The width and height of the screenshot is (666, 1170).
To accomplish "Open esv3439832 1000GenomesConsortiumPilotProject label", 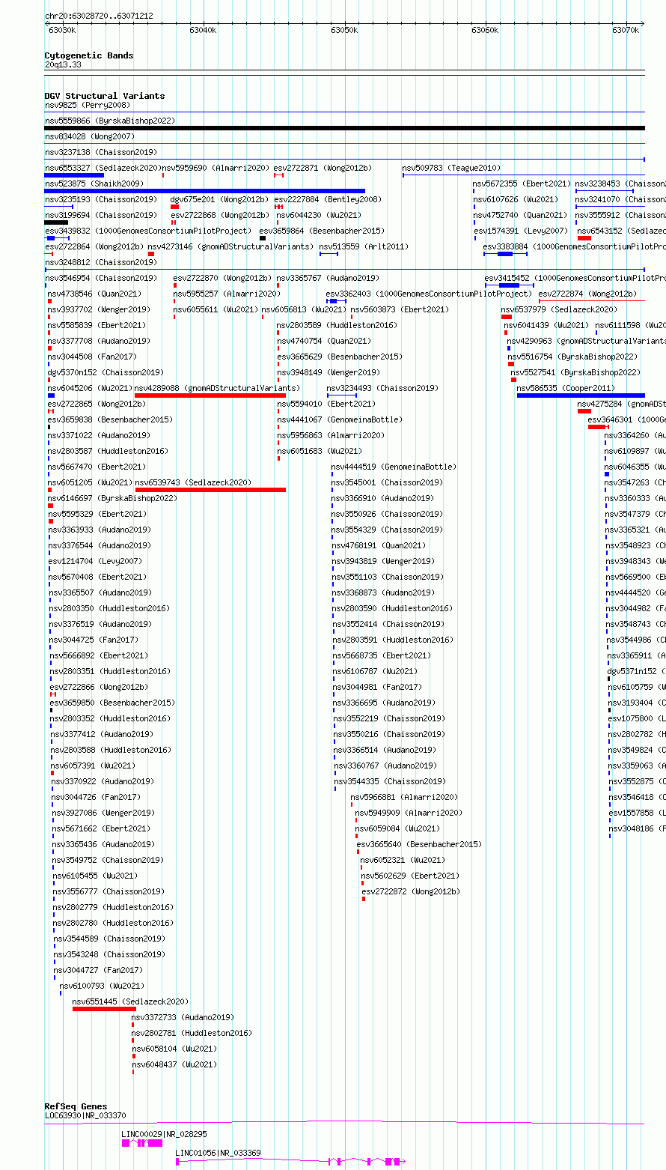I will [x=148, y=231].
